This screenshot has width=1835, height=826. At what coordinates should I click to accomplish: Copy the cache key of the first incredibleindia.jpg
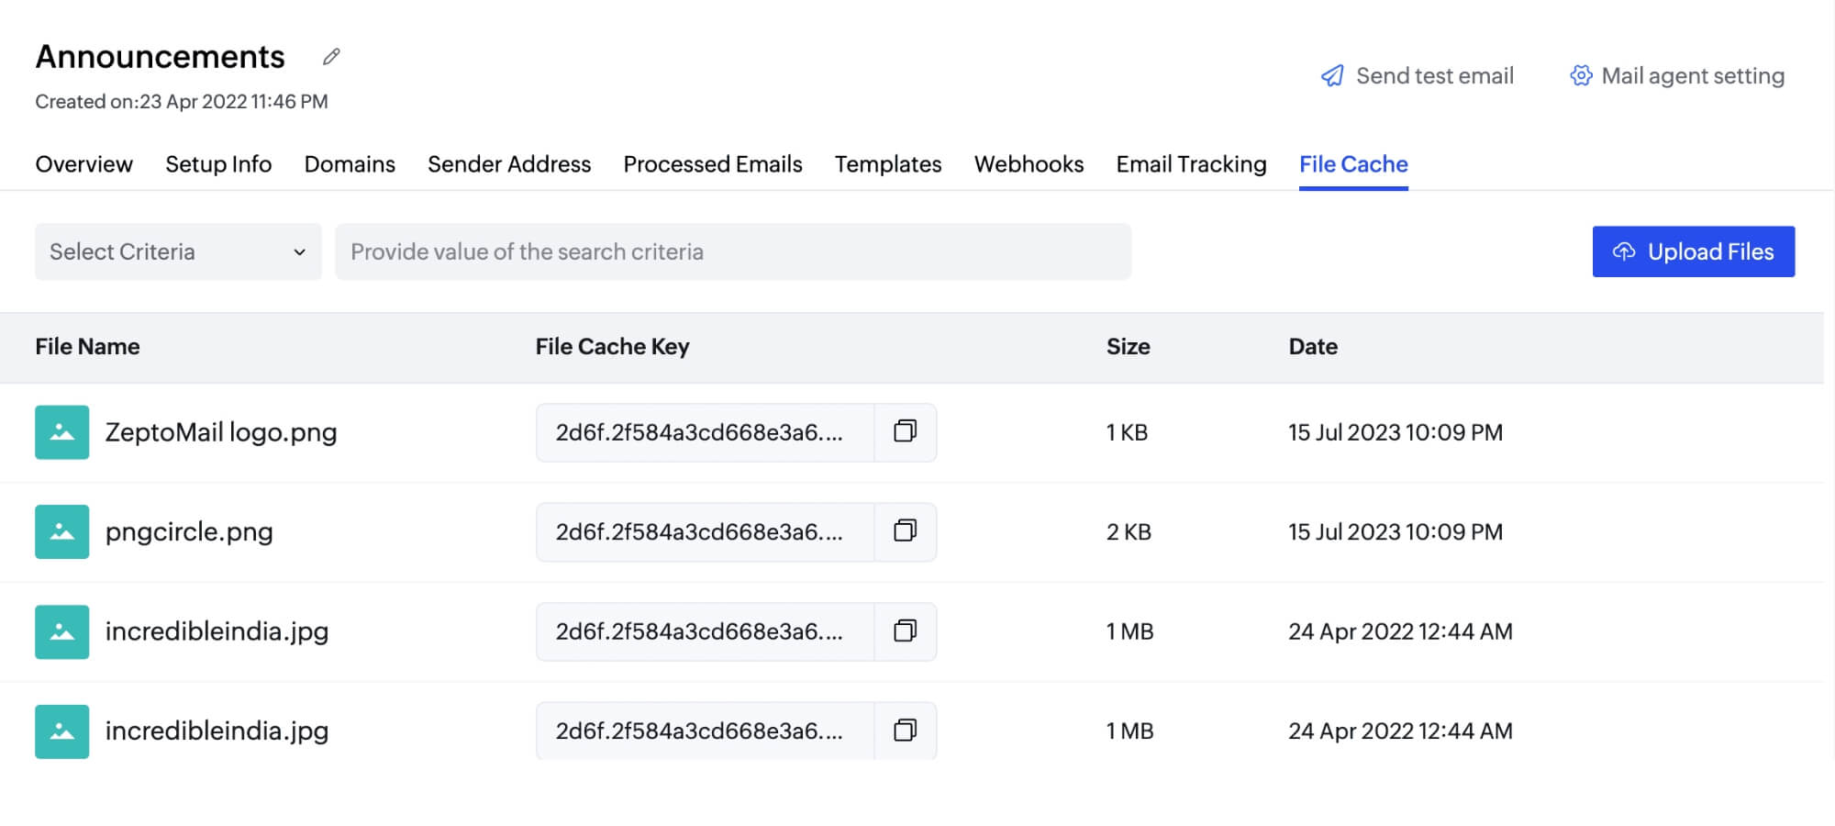906,631
